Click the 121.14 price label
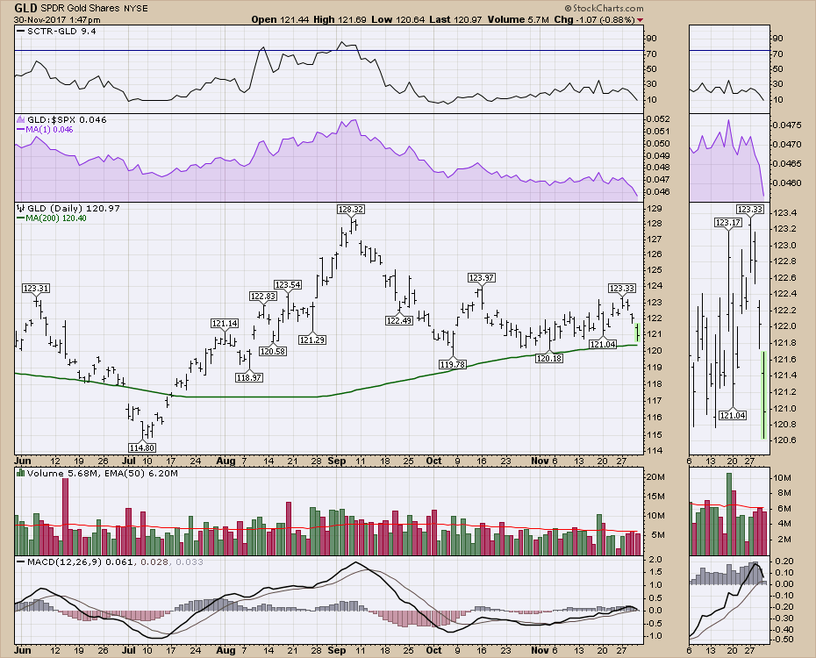 pyautogui.click(x=225, y=324)
